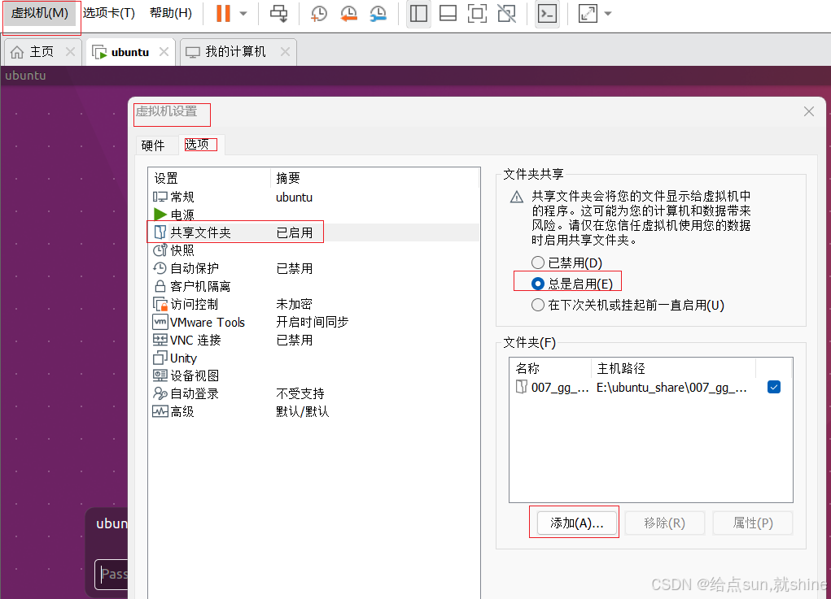This screenshot has width=831, height=599.
Task: Switch to the 硬件 tab in settings
Action: coord(153,145)
